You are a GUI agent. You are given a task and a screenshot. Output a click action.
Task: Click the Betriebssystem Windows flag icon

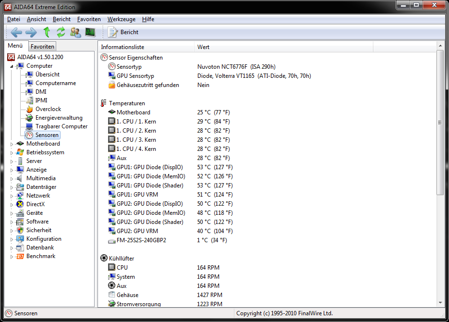tap(20, 152)
